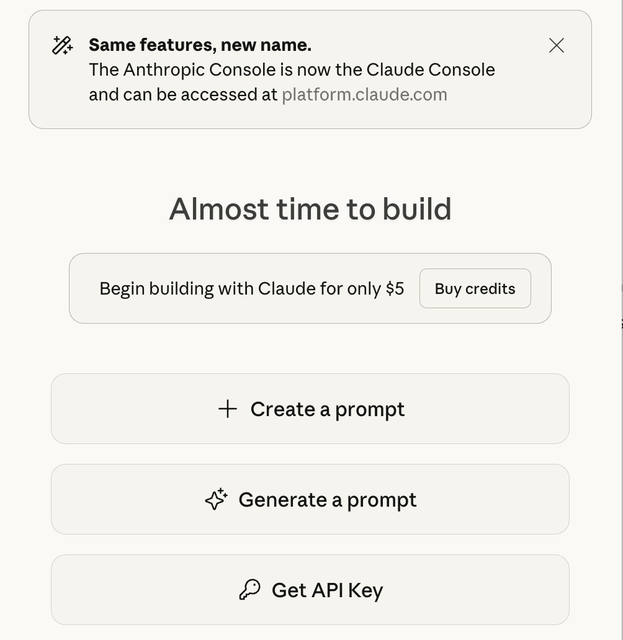
Task: Dismiss the 'Same features, new name' banner
Action: [x=556, y=45]
